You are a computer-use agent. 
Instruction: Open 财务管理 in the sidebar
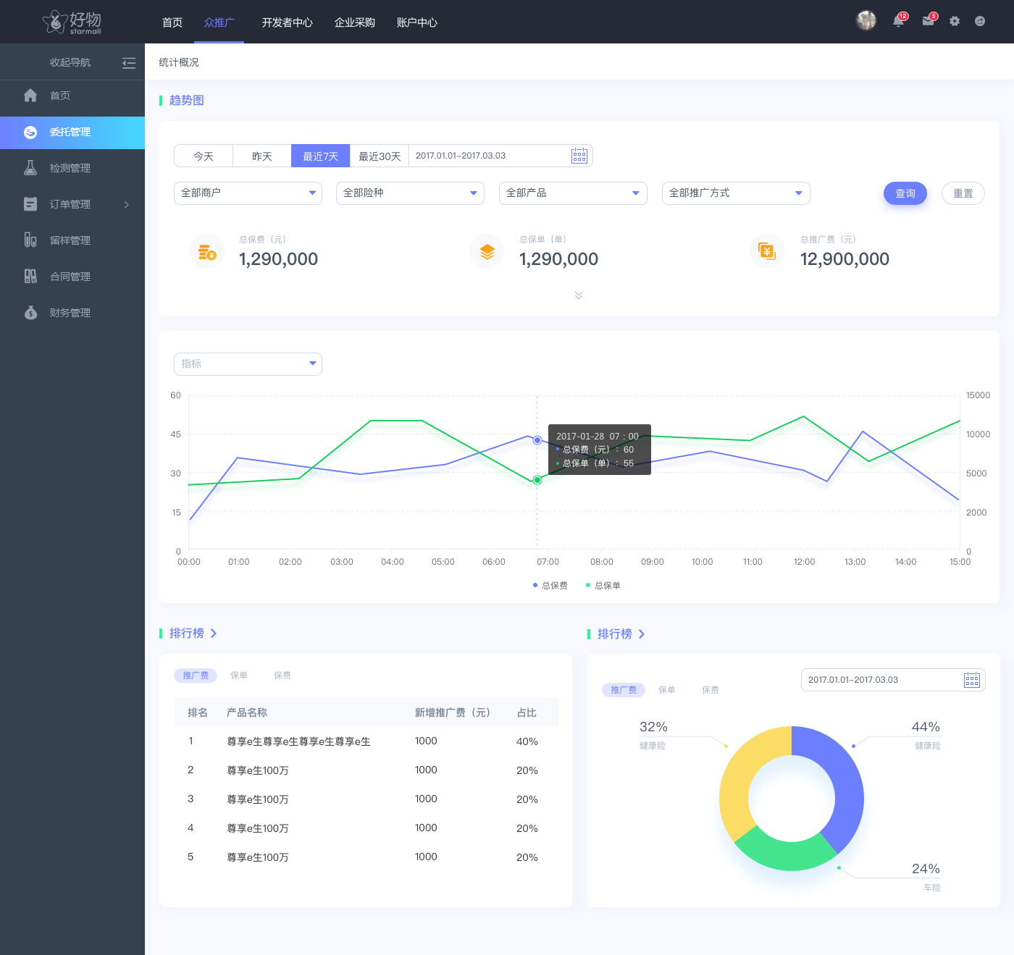click(x=72, y=313)
